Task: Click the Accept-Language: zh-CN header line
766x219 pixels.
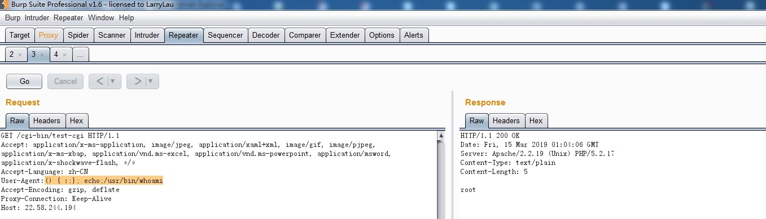Action: pyautogui.click(x=45, y=172)
